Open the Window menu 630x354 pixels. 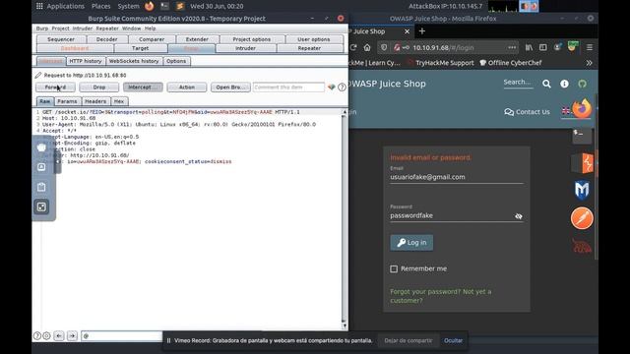[131, 29]
